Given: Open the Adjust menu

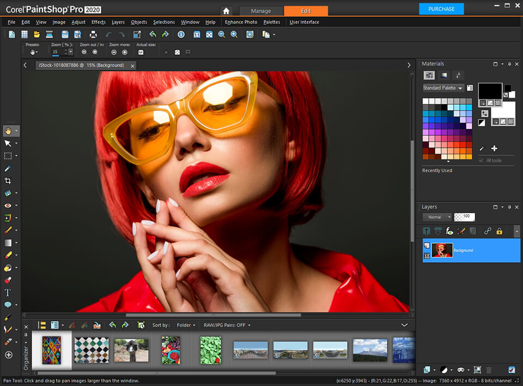Looking at the screenshot, I should pyautogui.click(x=78, y=22).
